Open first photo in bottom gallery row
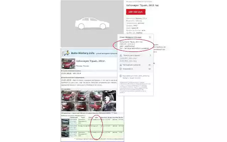Image resolution: width=227 pixels, height=142 pixels. (x=68, y=106)
